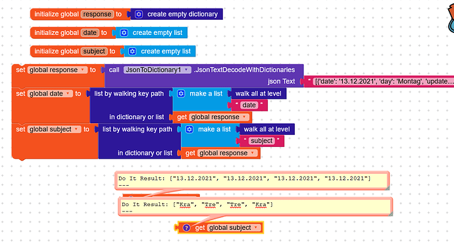Open mutator gear on subject's create empty list
The image size is (454, 247).
[x=132, y=51]
